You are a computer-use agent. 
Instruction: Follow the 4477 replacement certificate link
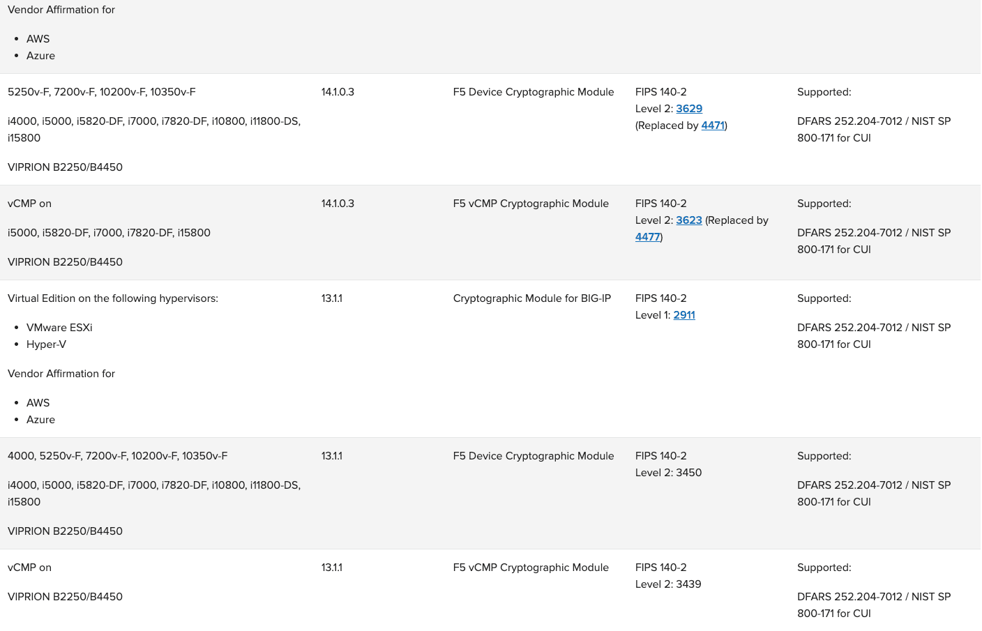647,237
